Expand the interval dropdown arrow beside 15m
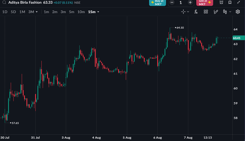 pyautogui.click(x=98, y=12)
